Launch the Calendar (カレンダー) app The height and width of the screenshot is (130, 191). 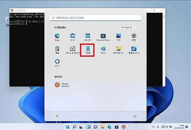coord(88,37)
